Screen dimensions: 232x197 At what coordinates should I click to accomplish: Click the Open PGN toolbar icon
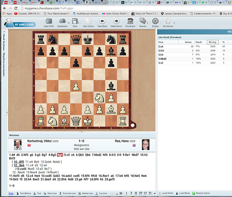click(48, 22)
